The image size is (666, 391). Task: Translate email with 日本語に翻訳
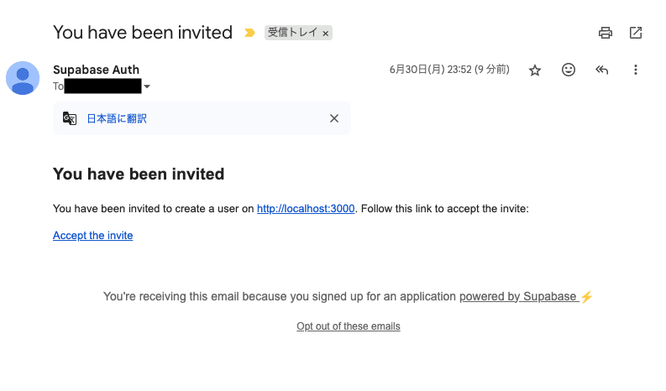[117, 119]
